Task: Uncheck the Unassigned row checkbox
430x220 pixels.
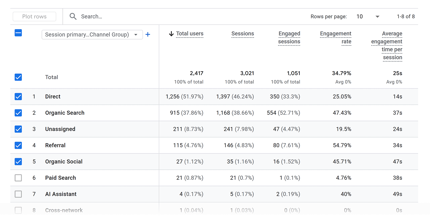Action: (x=18, y=129)
